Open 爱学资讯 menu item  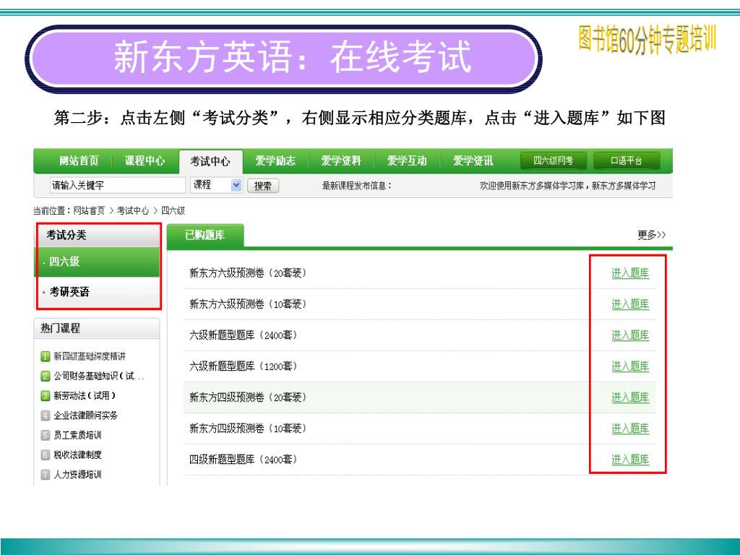[473, 161]
